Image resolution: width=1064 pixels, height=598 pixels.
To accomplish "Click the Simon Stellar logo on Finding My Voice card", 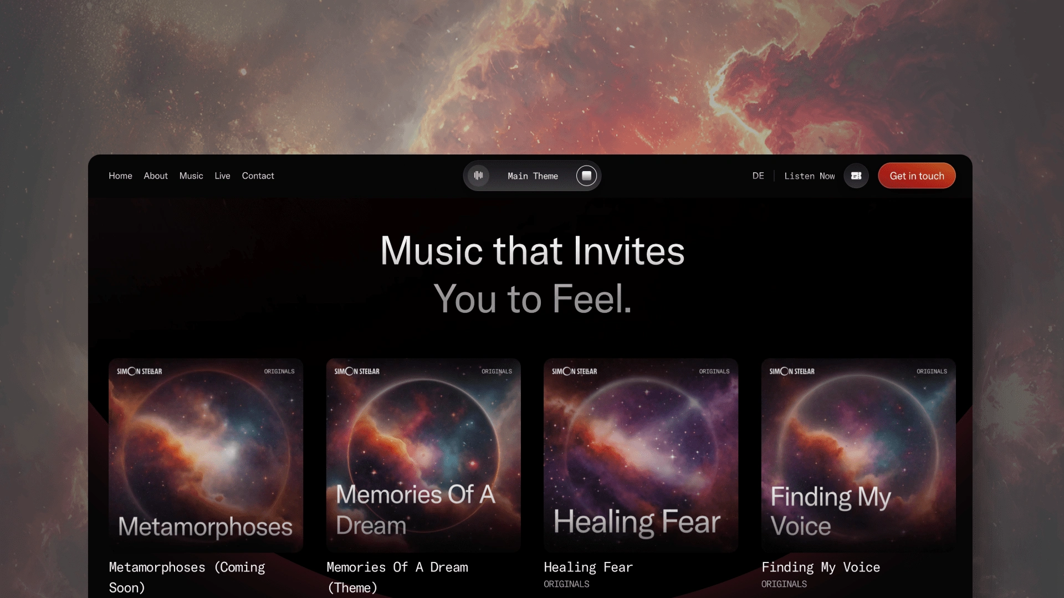I will pyautogui.click(x=792, y=371).
